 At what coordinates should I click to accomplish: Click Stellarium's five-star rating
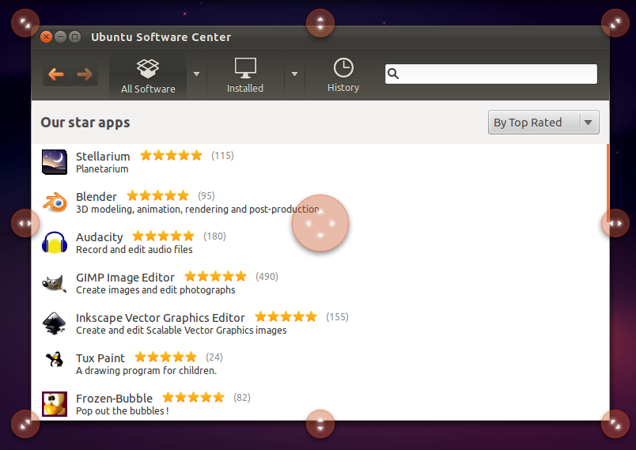coord(171,155)
